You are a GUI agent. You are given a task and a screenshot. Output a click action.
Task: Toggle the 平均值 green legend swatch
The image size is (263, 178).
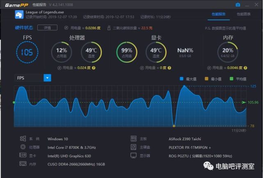[231, 79]
